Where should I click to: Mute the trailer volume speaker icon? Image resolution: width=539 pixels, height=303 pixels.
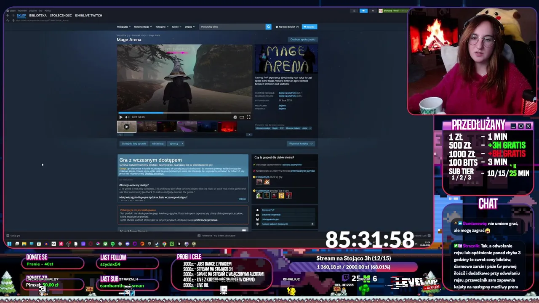click(127, 117)
